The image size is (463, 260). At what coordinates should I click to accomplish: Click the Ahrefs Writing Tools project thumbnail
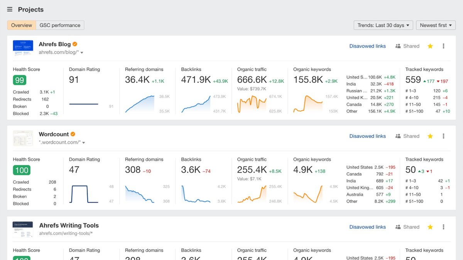(x=23, y=229)
